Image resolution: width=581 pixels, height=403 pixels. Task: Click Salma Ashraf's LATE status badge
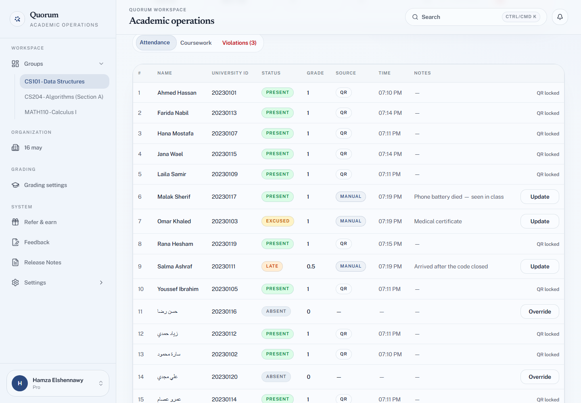click(272, 266)
